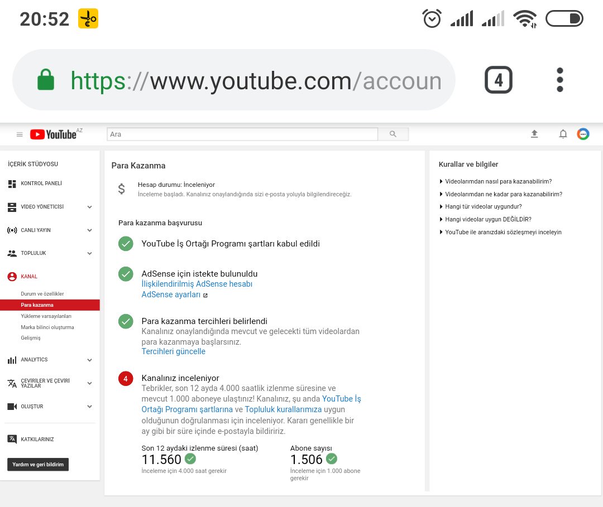Click the dollar sign account status icon
The height and width of the screenshot is (507, 603).
click(x=122, y=189)
